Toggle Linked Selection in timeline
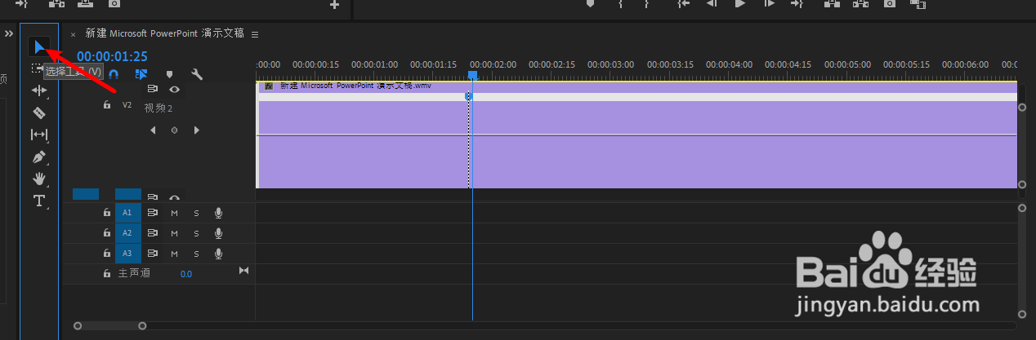 pos(141,74)
